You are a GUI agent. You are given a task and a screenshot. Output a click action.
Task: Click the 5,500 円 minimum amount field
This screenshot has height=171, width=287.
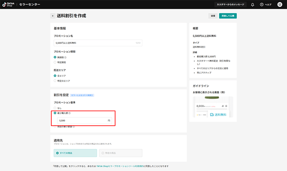tap(85, 121)
